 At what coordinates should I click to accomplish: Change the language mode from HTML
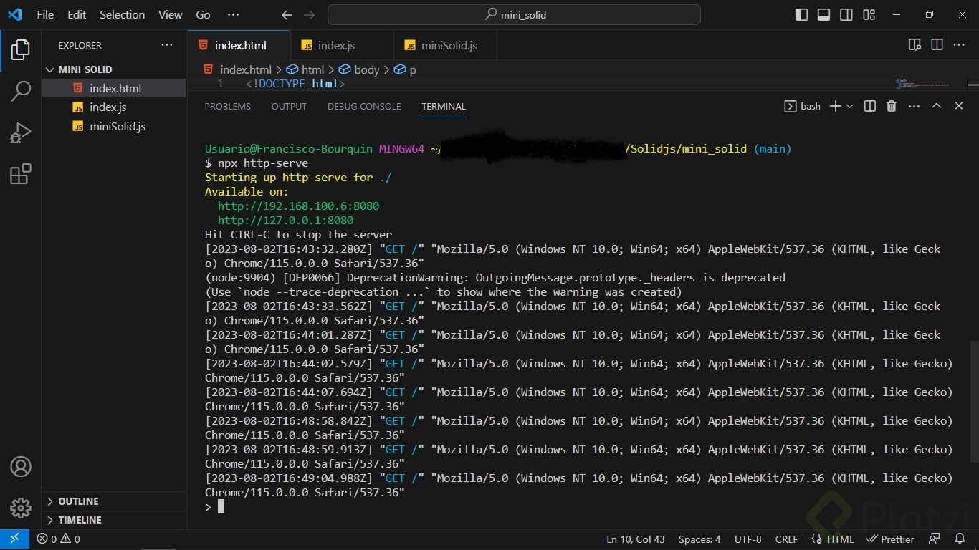pyautogui.click(x=841, y=539)
